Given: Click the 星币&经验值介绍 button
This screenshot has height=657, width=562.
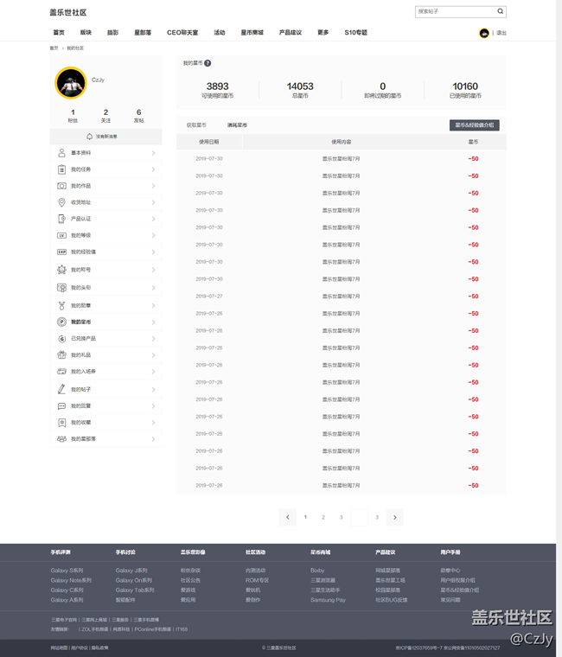Looking at the screenshot, I should tap(475, 125).
